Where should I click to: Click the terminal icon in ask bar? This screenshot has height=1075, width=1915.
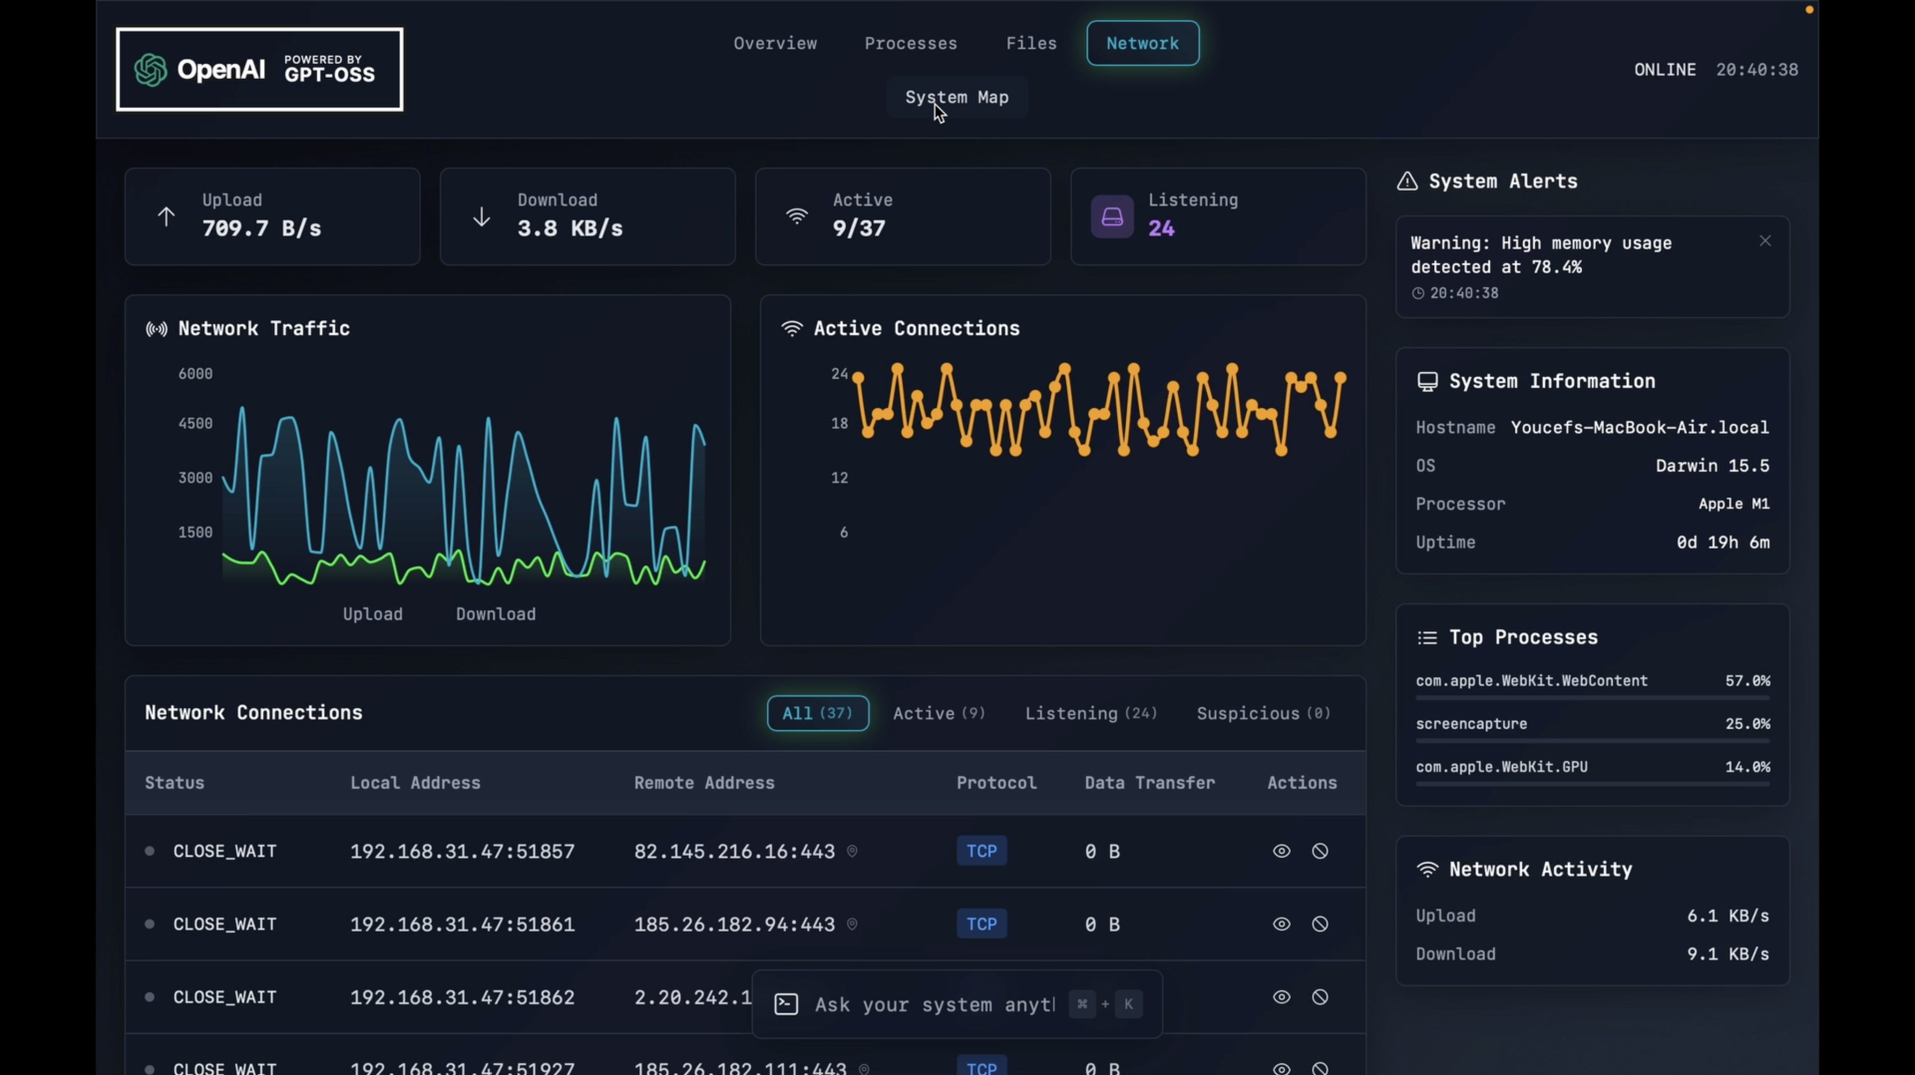coord(786,1004)
